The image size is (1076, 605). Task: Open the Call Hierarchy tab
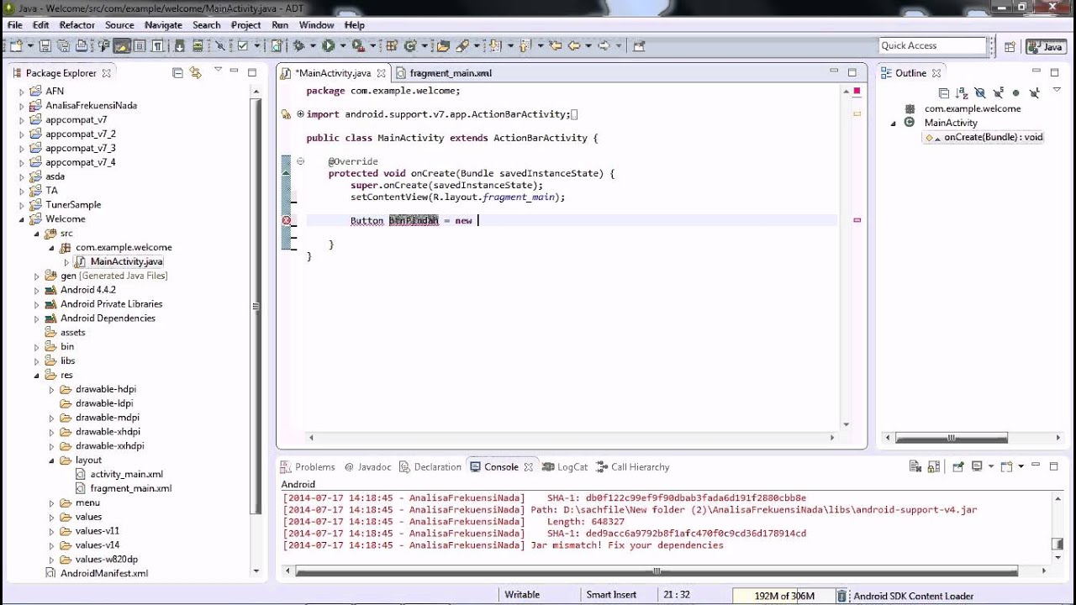point(633,467)
